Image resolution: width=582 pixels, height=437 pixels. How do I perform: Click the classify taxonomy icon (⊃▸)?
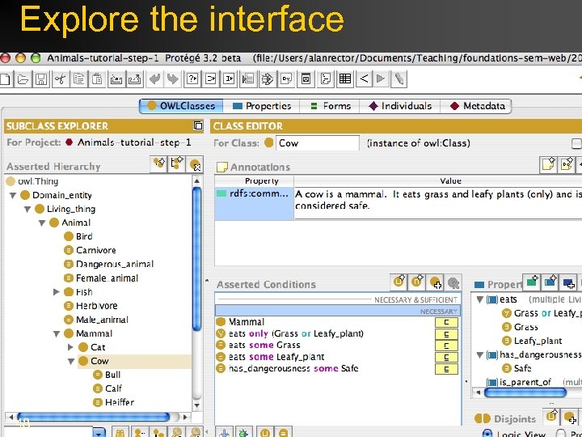click(211, 79)
